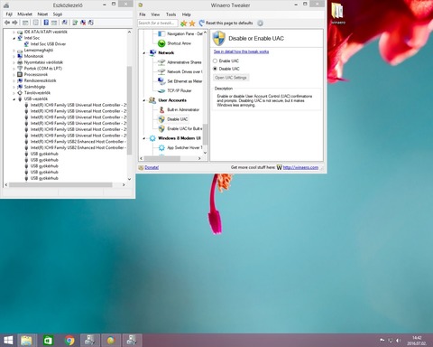The width and height of the screenshot is (433, 347).
Task: Click the add favorite star with green plus
Action: [183, 23]
